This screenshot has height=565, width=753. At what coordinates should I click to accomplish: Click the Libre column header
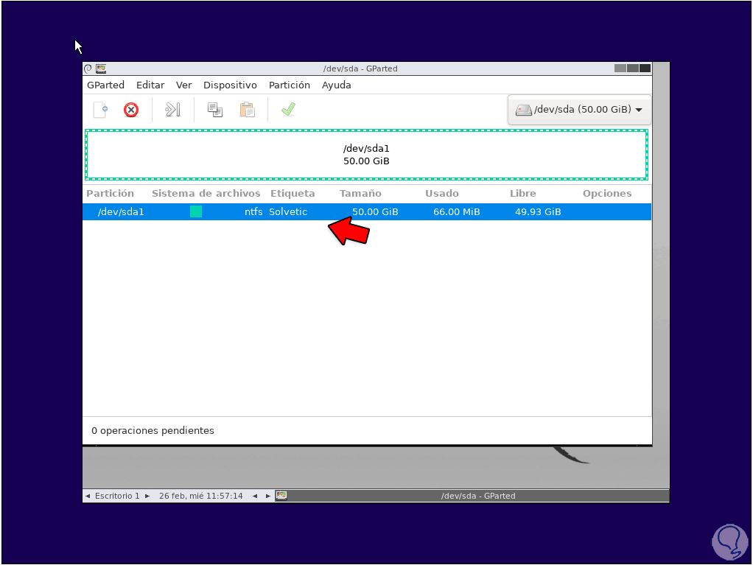click(x=522, y=194)
